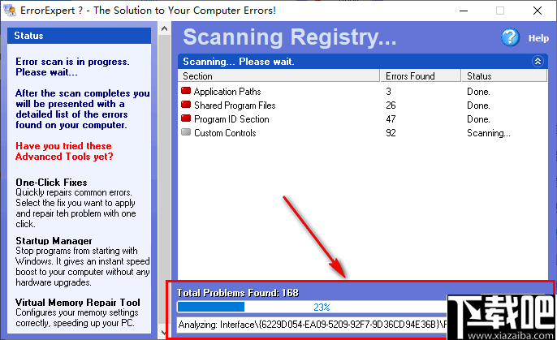Select the Shared Program Files row

[x=362, y=105]
